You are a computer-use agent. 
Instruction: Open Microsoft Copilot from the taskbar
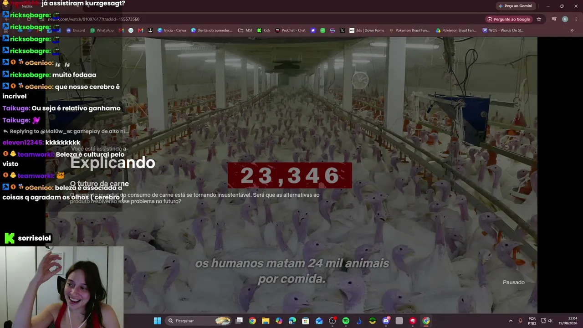click(x=279, y=321)
